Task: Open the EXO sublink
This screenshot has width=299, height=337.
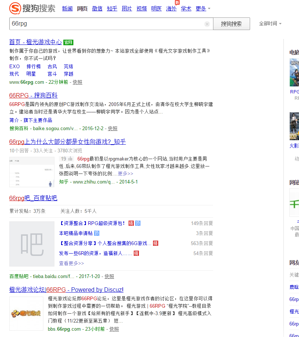Action: pos(14,66)
